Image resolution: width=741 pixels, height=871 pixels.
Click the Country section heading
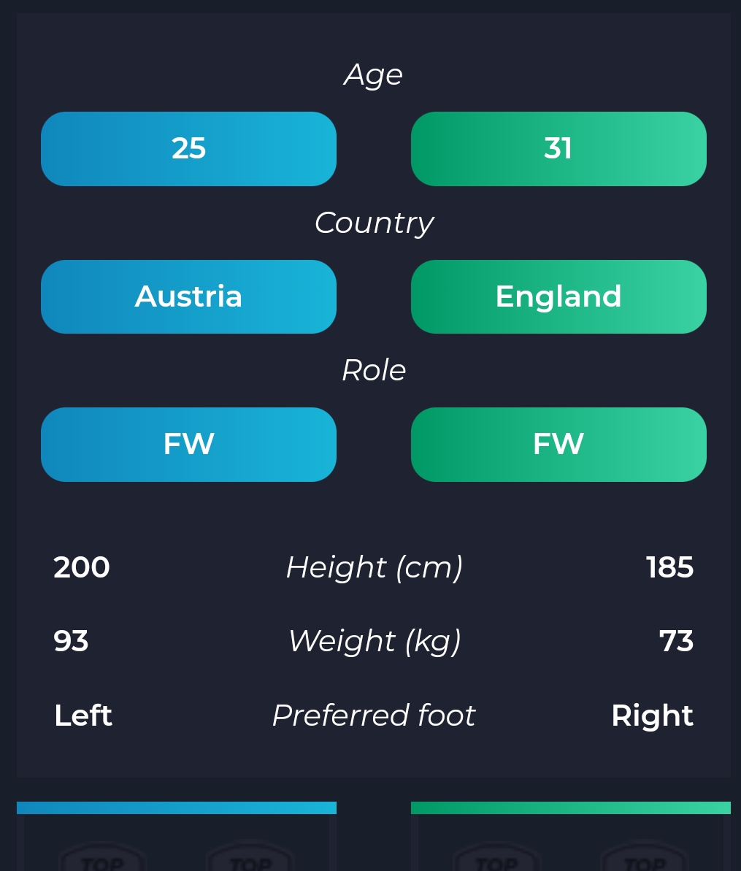coord(374,223)
